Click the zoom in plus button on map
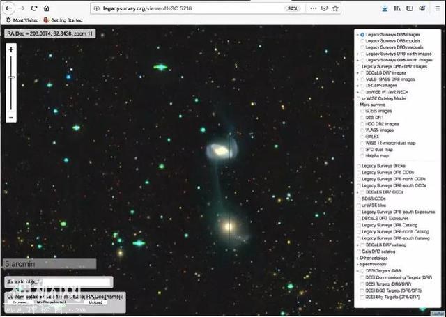The height and width of the screenshot is (317, 446). point(10,50)
